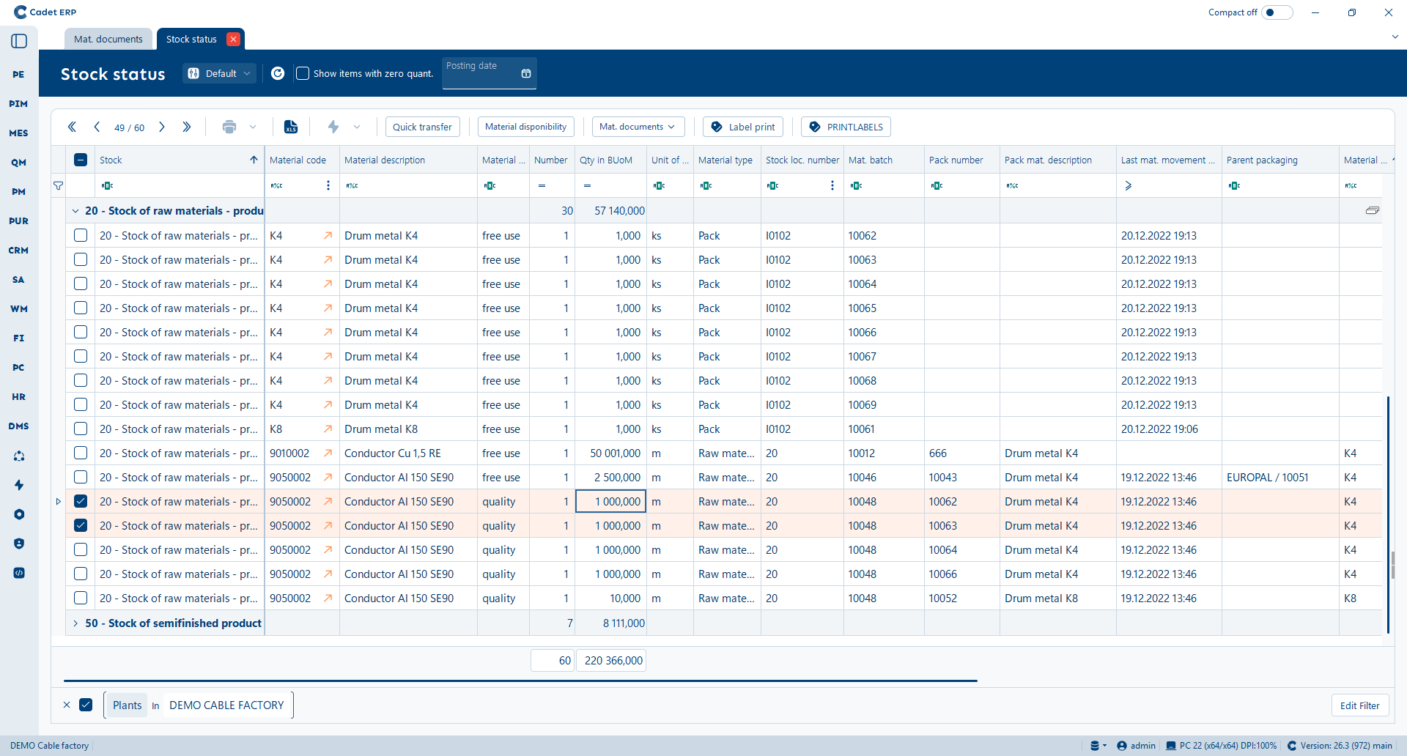
Task: Open the calendar icon for Posting date
Action: coord(525,73)
